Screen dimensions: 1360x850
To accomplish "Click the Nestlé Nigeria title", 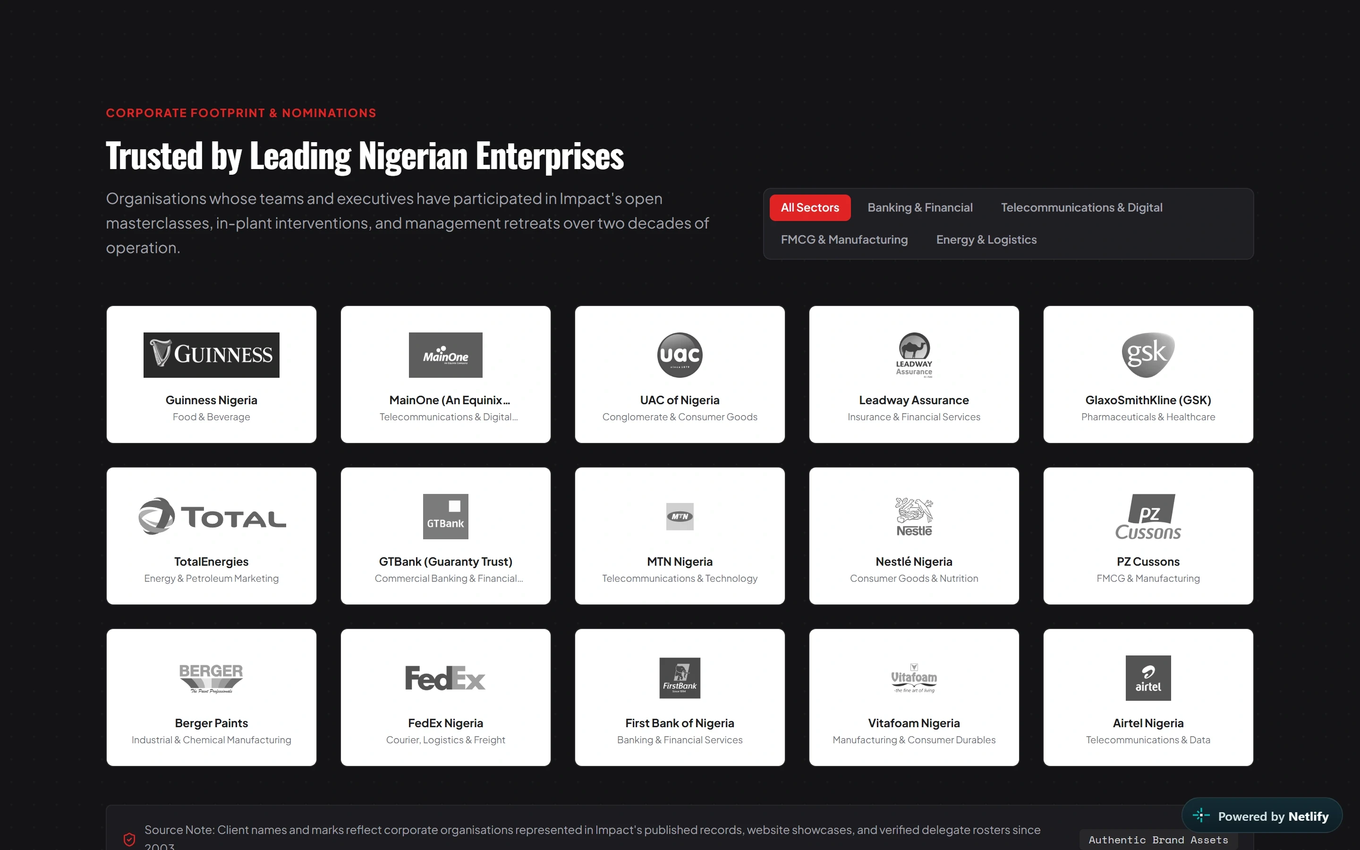I will coord(914,561).
